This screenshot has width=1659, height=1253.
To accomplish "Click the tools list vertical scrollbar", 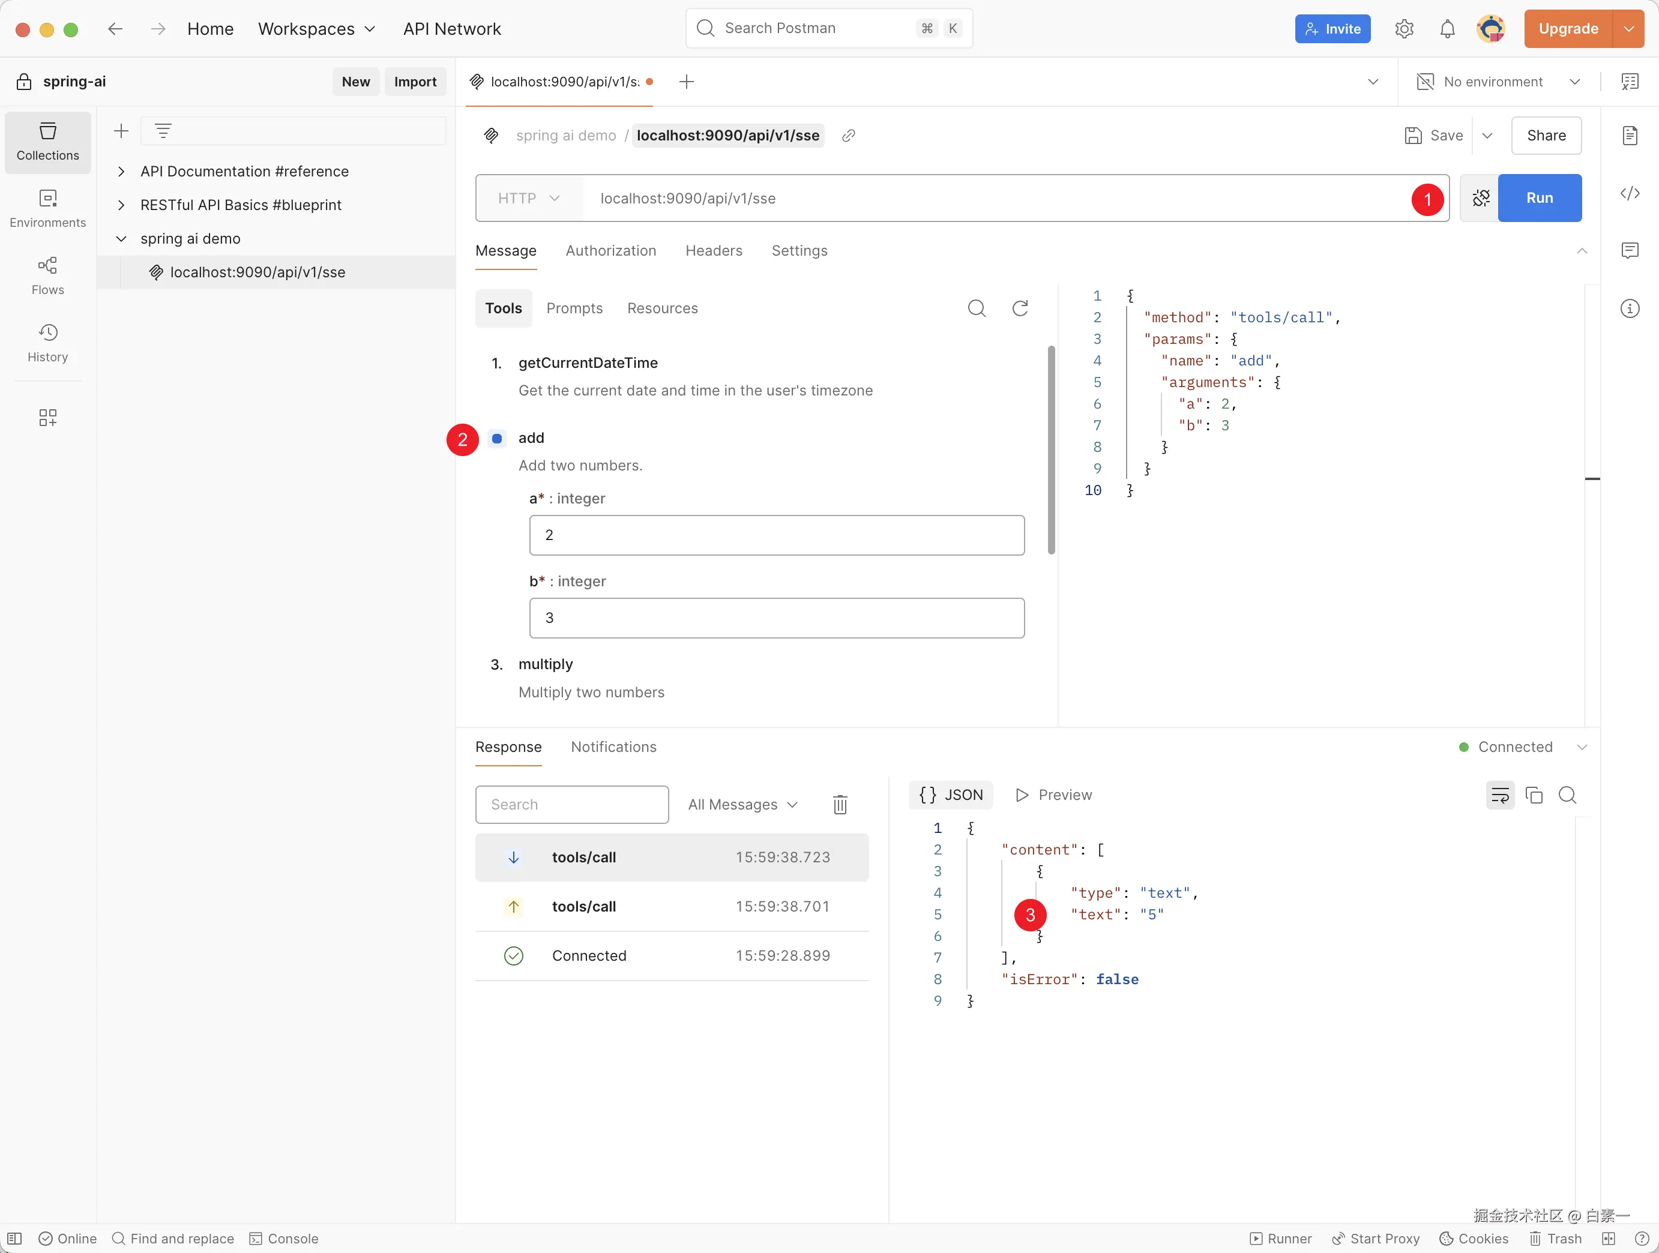I will coord(1051,450).
